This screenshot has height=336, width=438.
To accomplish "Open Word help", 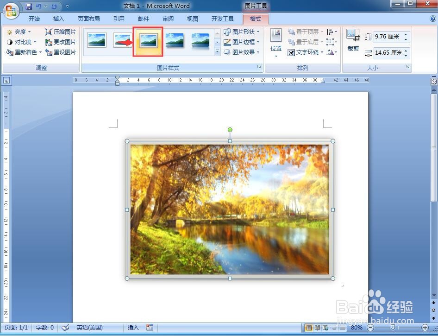I will 433,19.
